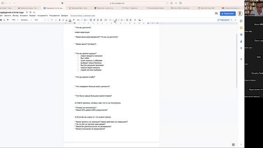The width and height of the screenshot is (263, 148).
Task: Click the print icon in the toolbar
Action: click(x=1, y=20)
